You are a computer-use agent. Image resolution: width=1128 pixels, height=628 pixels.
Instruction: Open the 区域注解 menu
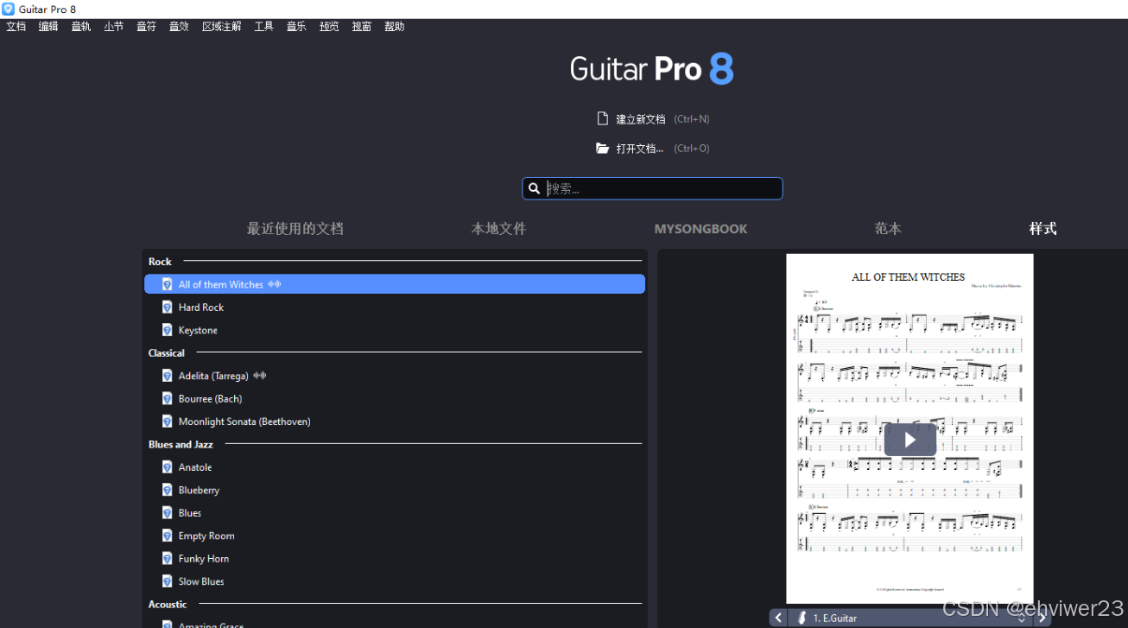tap(222, 27)
